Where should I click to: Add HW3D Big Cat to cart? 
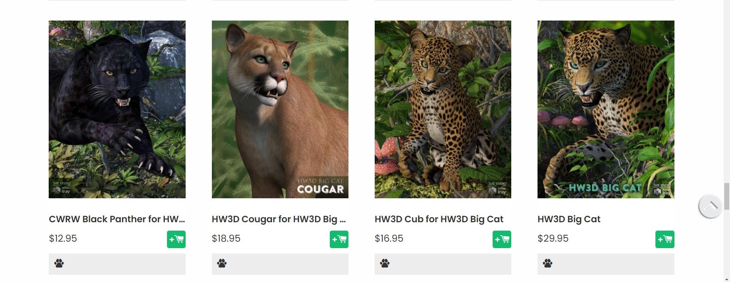(665, 239)
